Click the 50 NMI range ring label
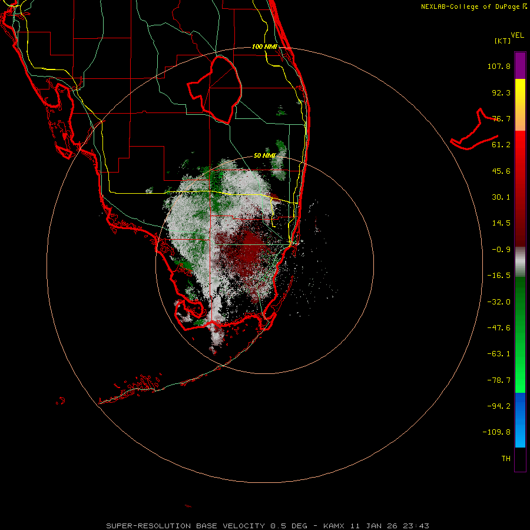 coord(264,156)
